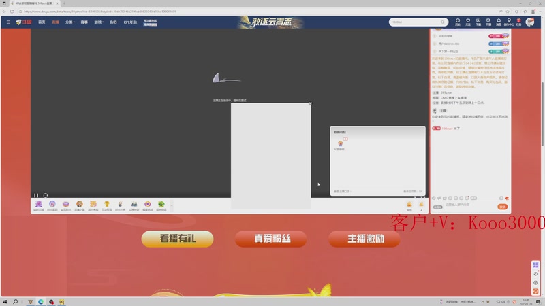Select the trophy gift icon
Screen dimensions: 545x306
click(107, 206)
